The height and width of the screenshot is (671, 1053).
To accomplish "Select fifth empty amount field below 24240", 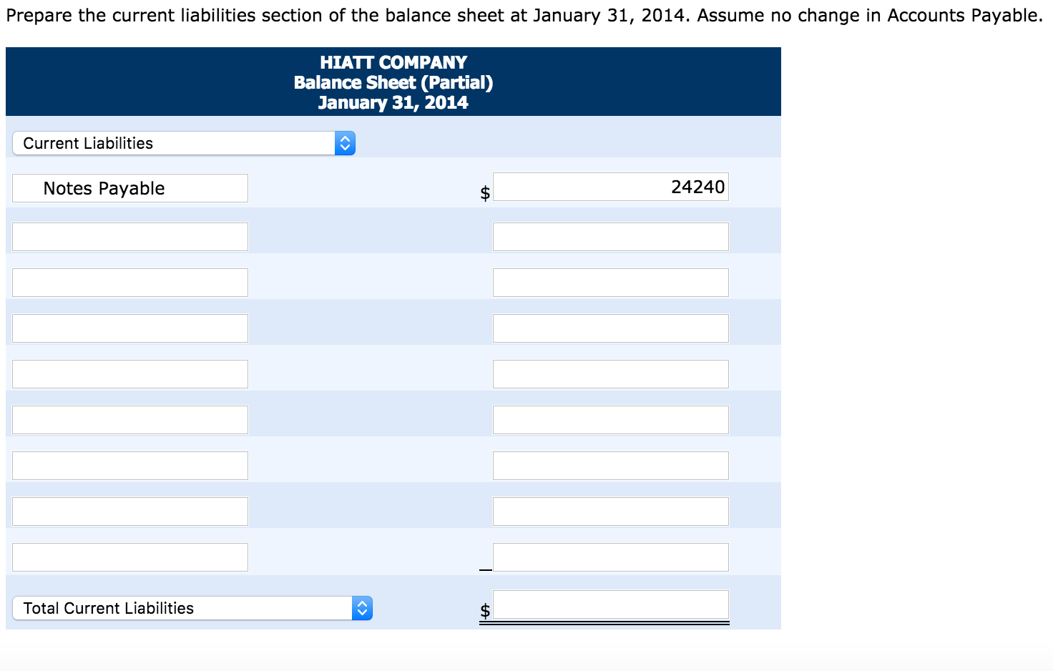I will [610, 420].
